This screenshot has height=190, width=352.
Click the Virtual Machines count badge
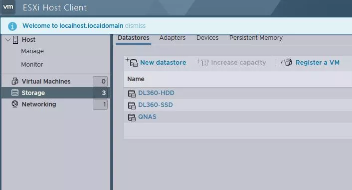tap(100, 82)
